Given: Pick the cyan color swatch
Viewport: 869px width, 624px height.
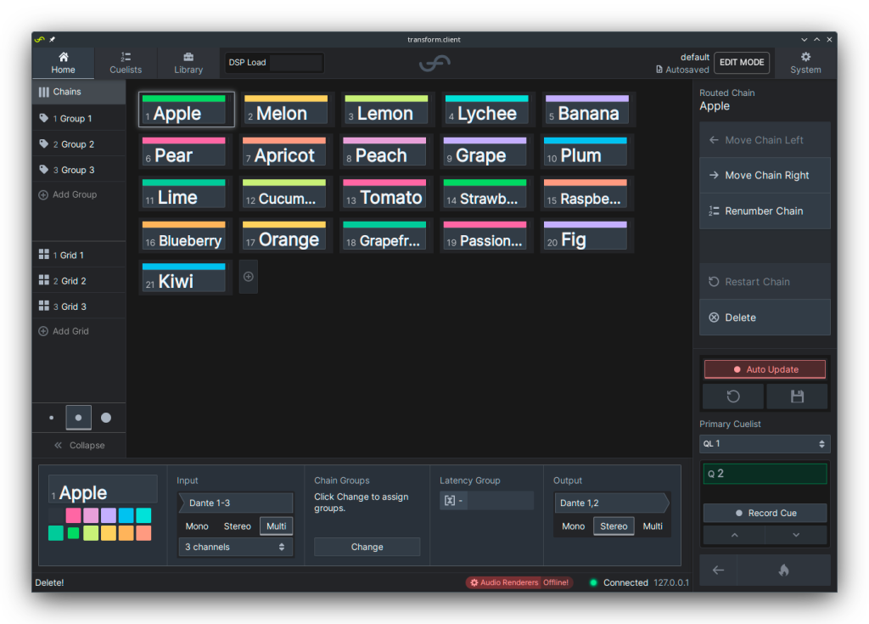Looking at the screenshot, I should [143, 515].
